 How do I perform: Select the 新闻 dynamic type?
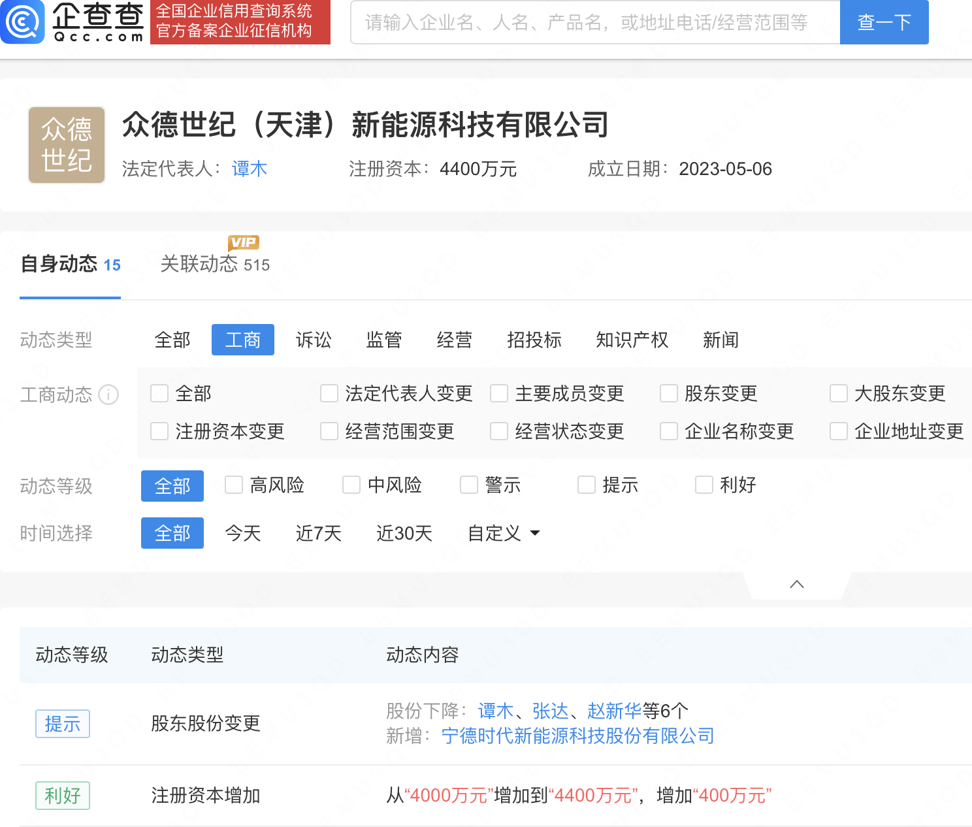tap(721, 340)
